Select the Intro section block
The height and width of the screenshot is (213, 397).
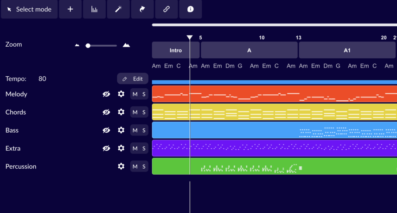[176, 50]
